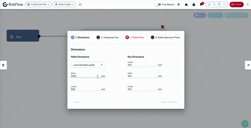Open the New Flow dropdown
The height and width of the screenshot is (128, 251).
pyautogui.click(x=64, y=4)
